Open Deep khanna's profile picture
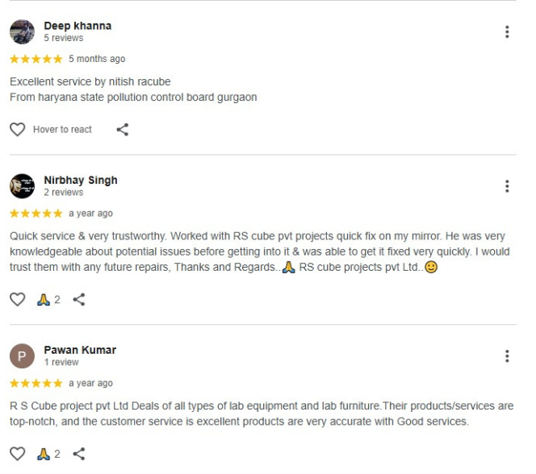 pos(22,31)
